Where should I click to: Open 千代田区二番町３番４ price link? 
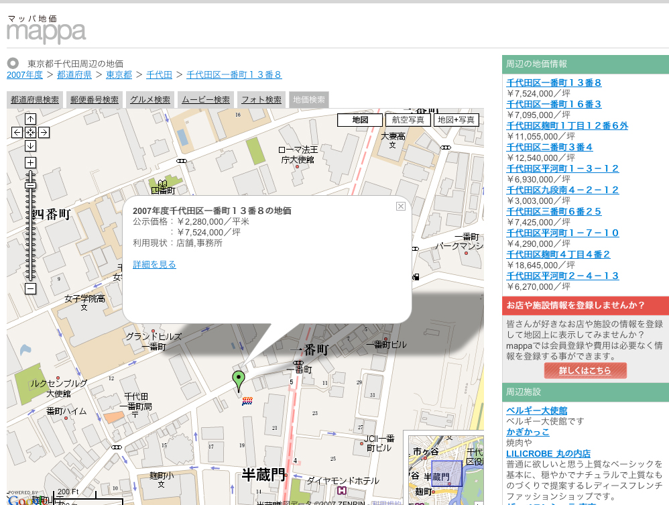pos(549,147)
